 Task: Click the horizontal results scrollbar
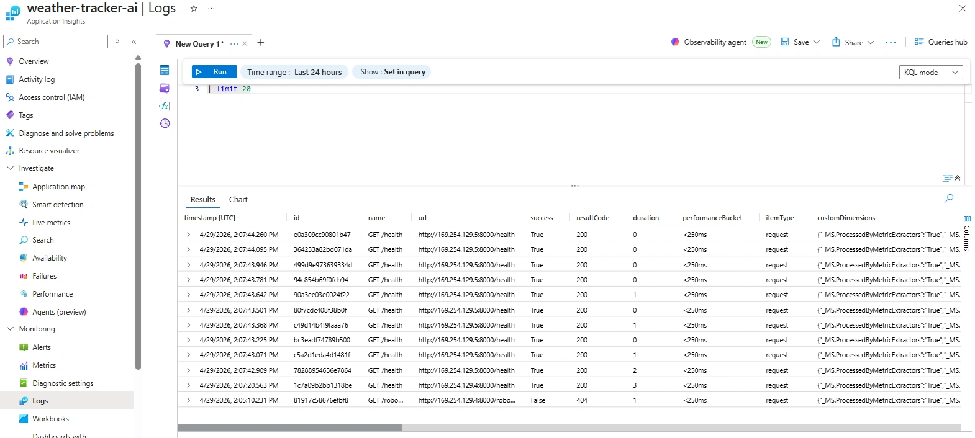tap(290, 427)
